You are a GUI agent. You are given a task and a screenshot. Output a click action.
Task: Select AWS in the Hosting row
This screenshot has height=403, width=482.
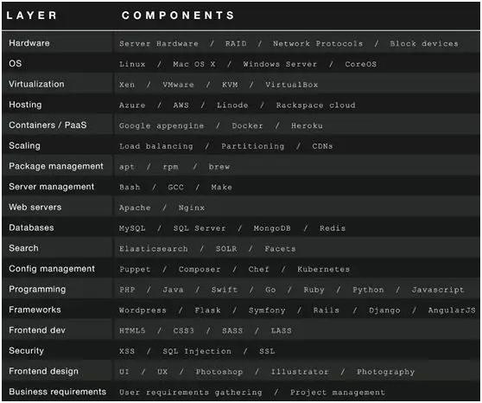point(181,106)
